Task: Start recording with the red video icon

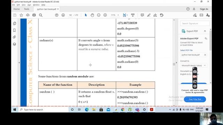Action: coord(195,76)
